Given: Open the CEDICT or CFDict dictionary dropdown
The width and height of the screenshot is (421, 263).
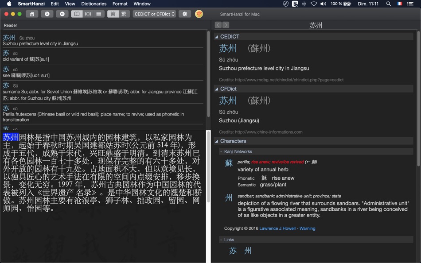Looking at the screenshot, I should (154, 14).
